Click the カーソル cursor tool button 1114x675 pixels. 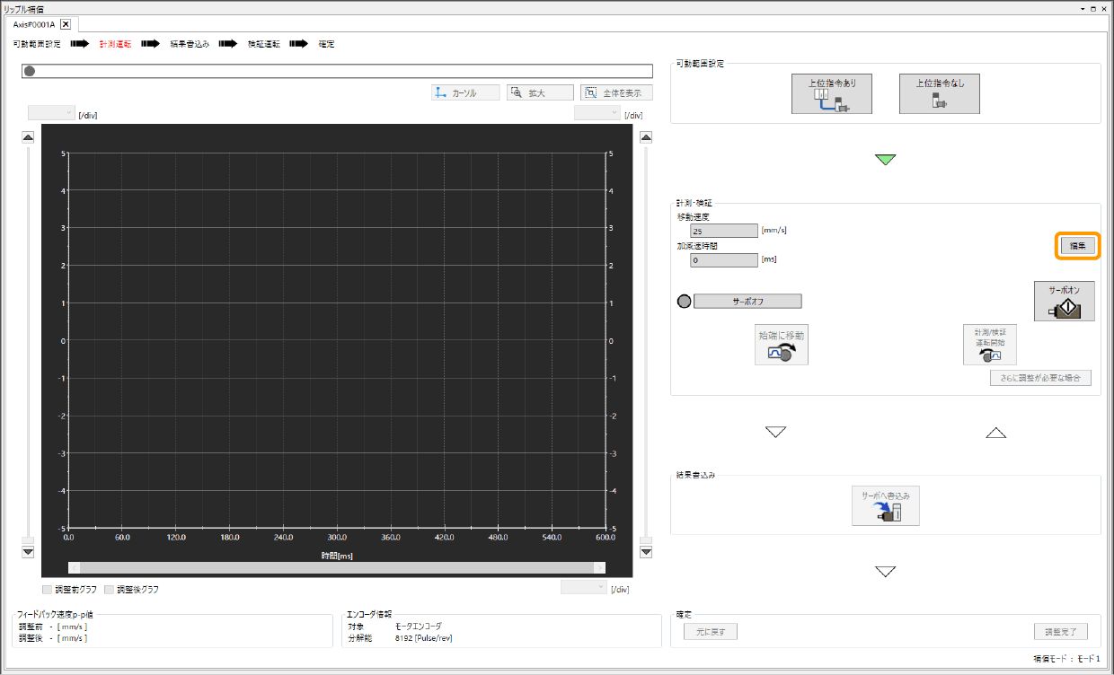pos(464,92)
